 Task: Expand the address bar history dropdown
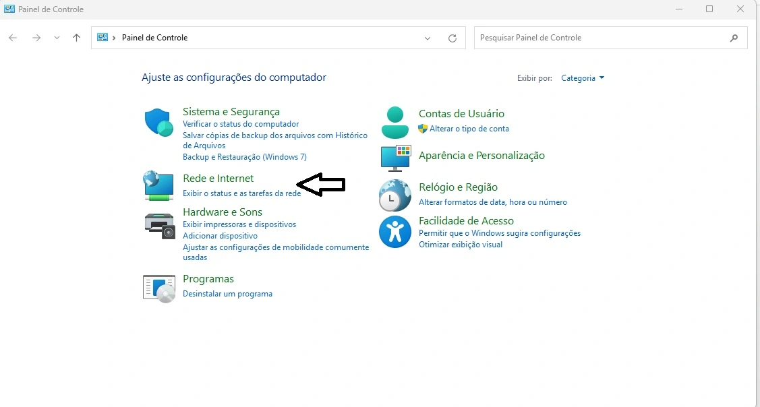(428, 38)
